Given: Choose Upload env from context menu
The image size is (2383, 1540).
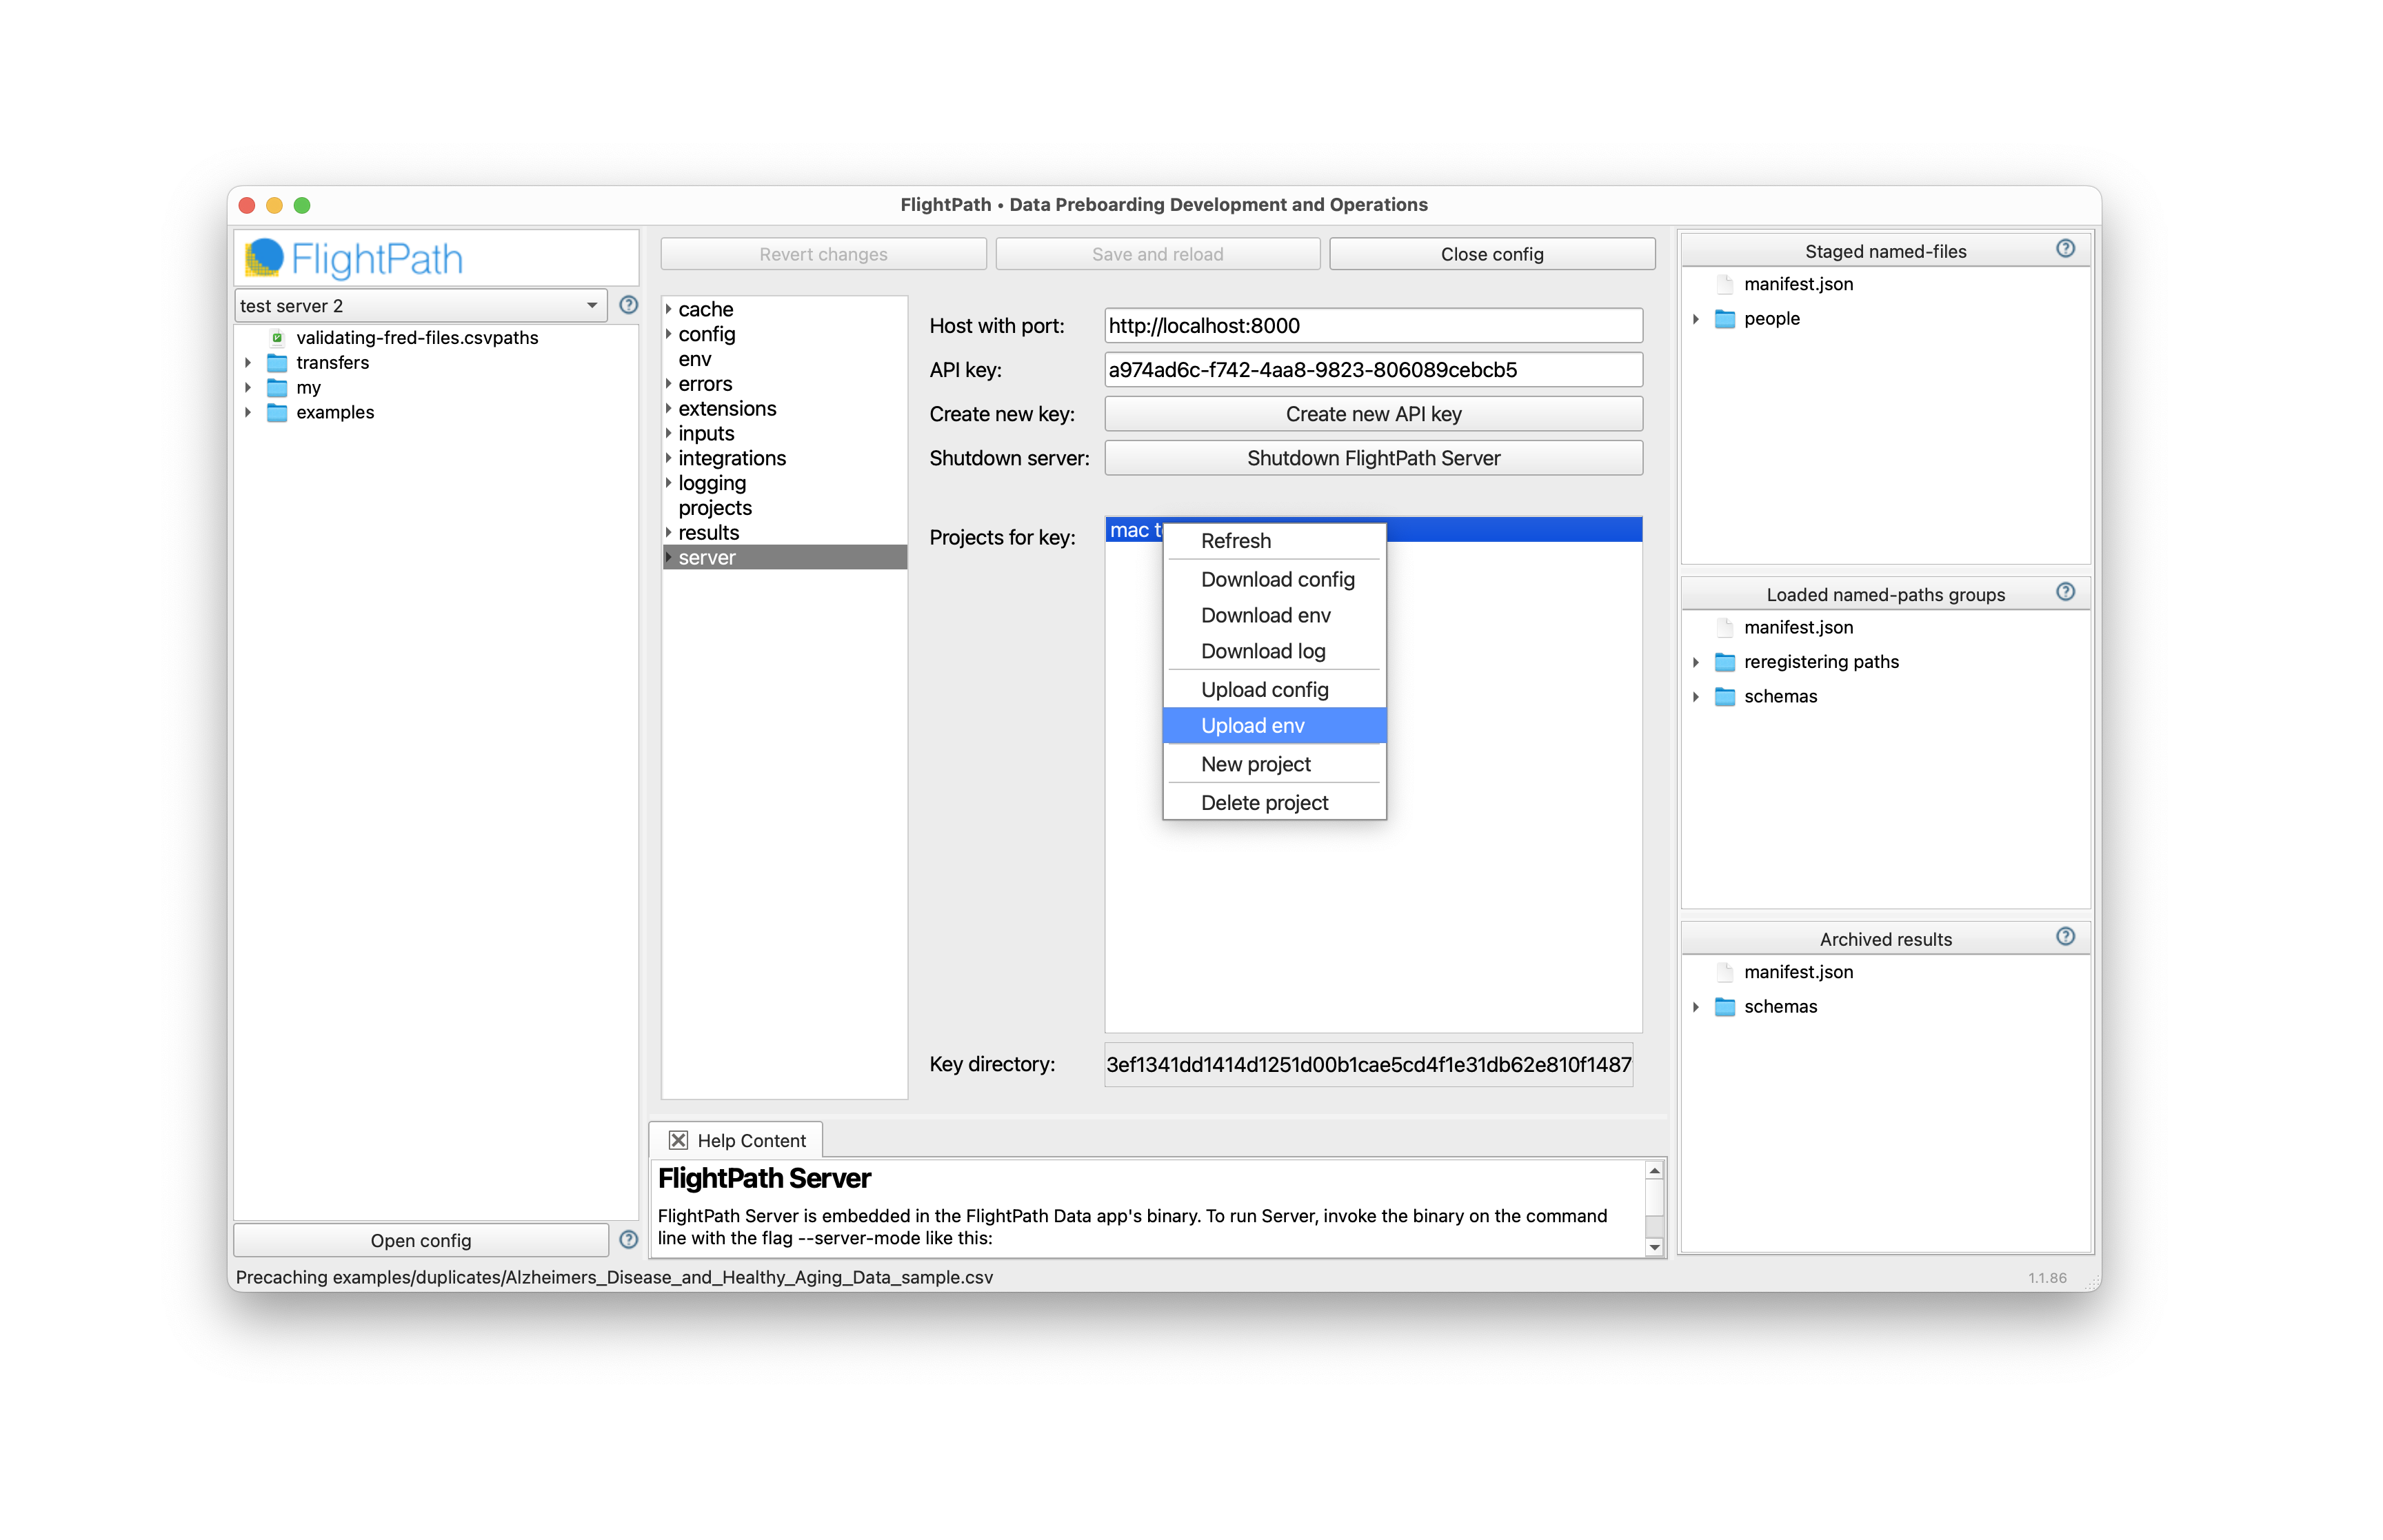Looking at the screenshot, I should [1252, 726].
